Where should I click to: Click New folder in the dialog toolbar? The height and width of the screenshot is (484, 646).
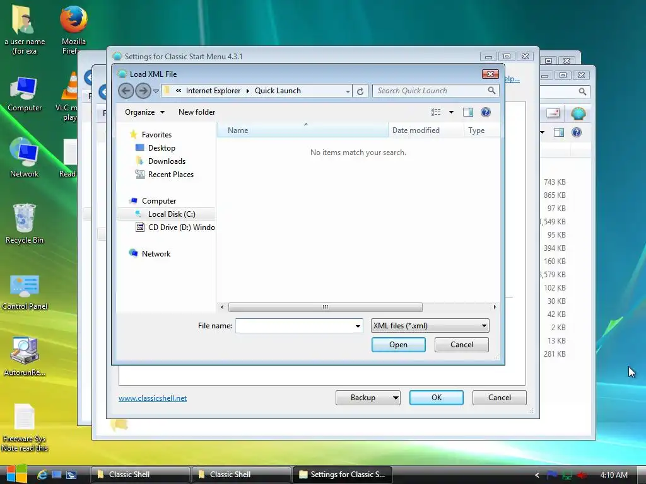click(197, 112)
